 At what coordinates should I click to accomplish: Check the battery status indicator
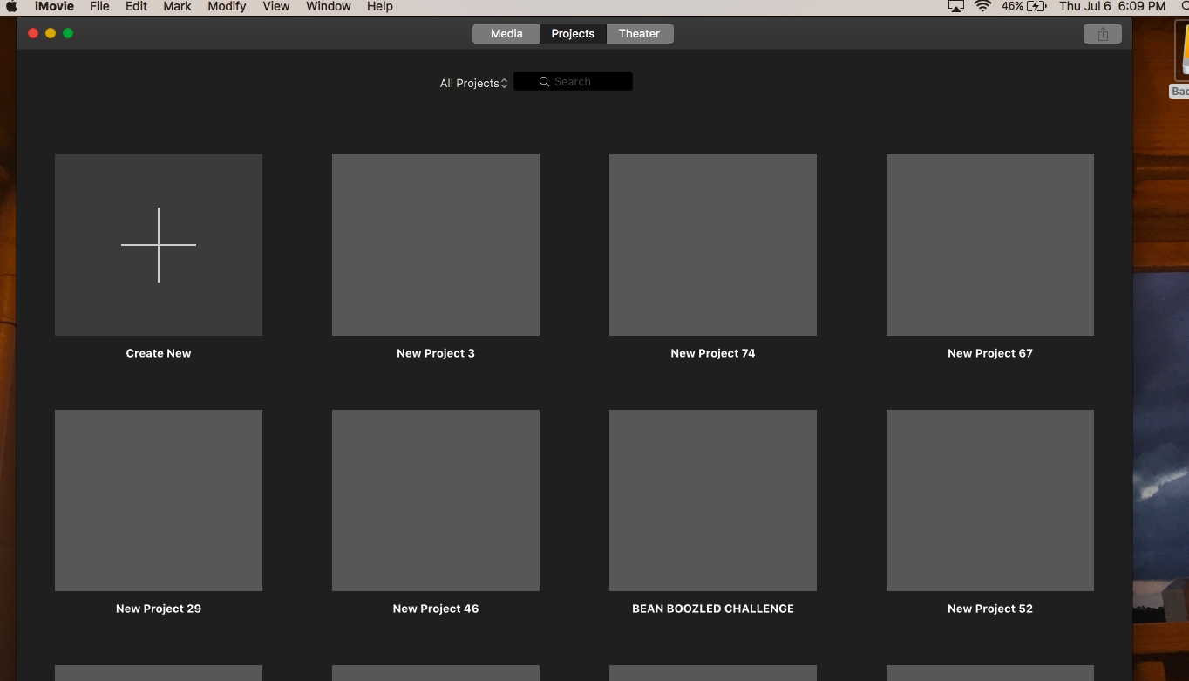pos(1024,6)
